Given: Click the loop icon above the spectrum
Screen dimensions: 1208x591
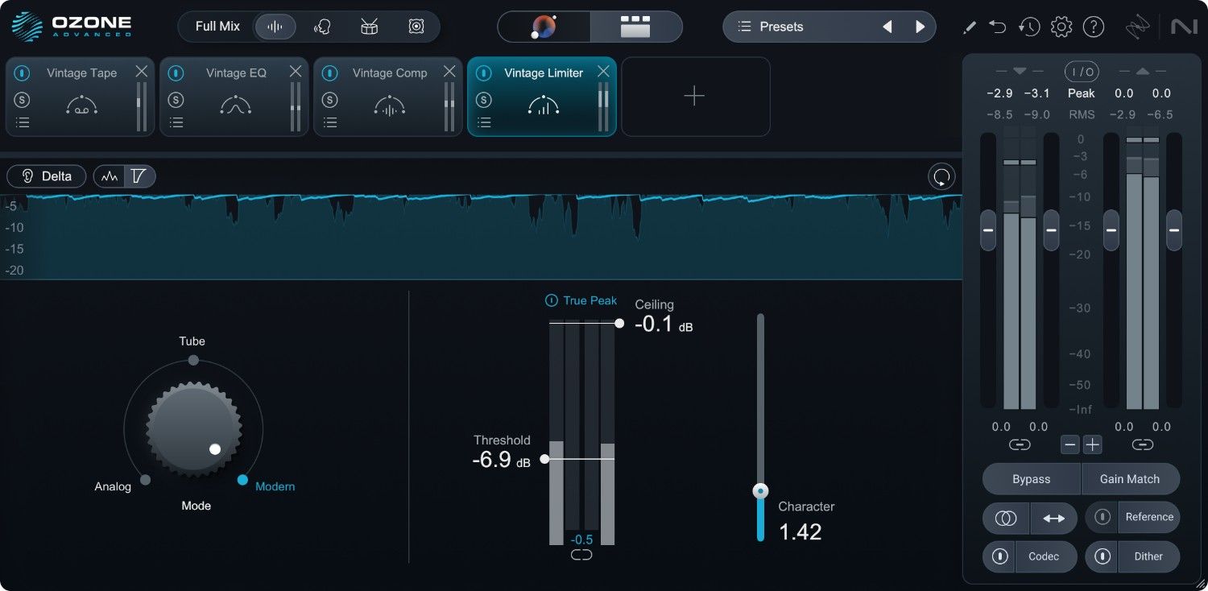Looking at the screenshot, I should click(x=941, y=176).
